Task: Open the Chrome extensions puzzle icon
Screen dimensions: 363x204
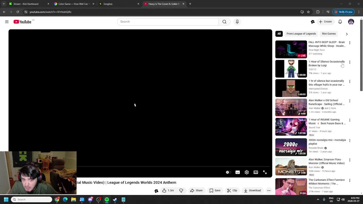Action: click(318, 12)
